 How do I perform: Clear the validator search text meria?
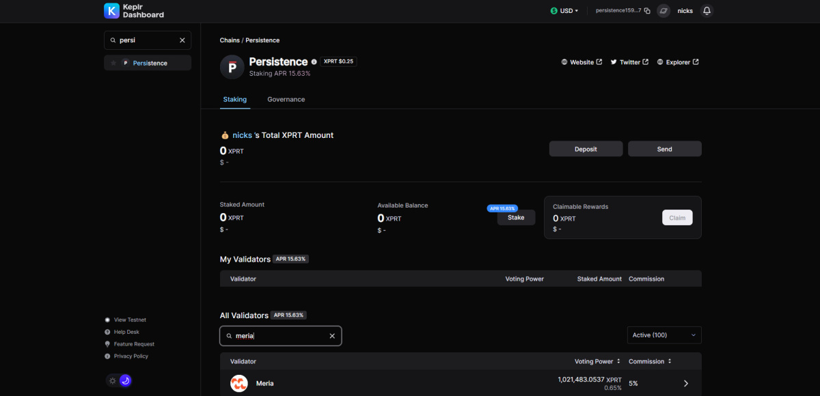(x=332, y=336)
